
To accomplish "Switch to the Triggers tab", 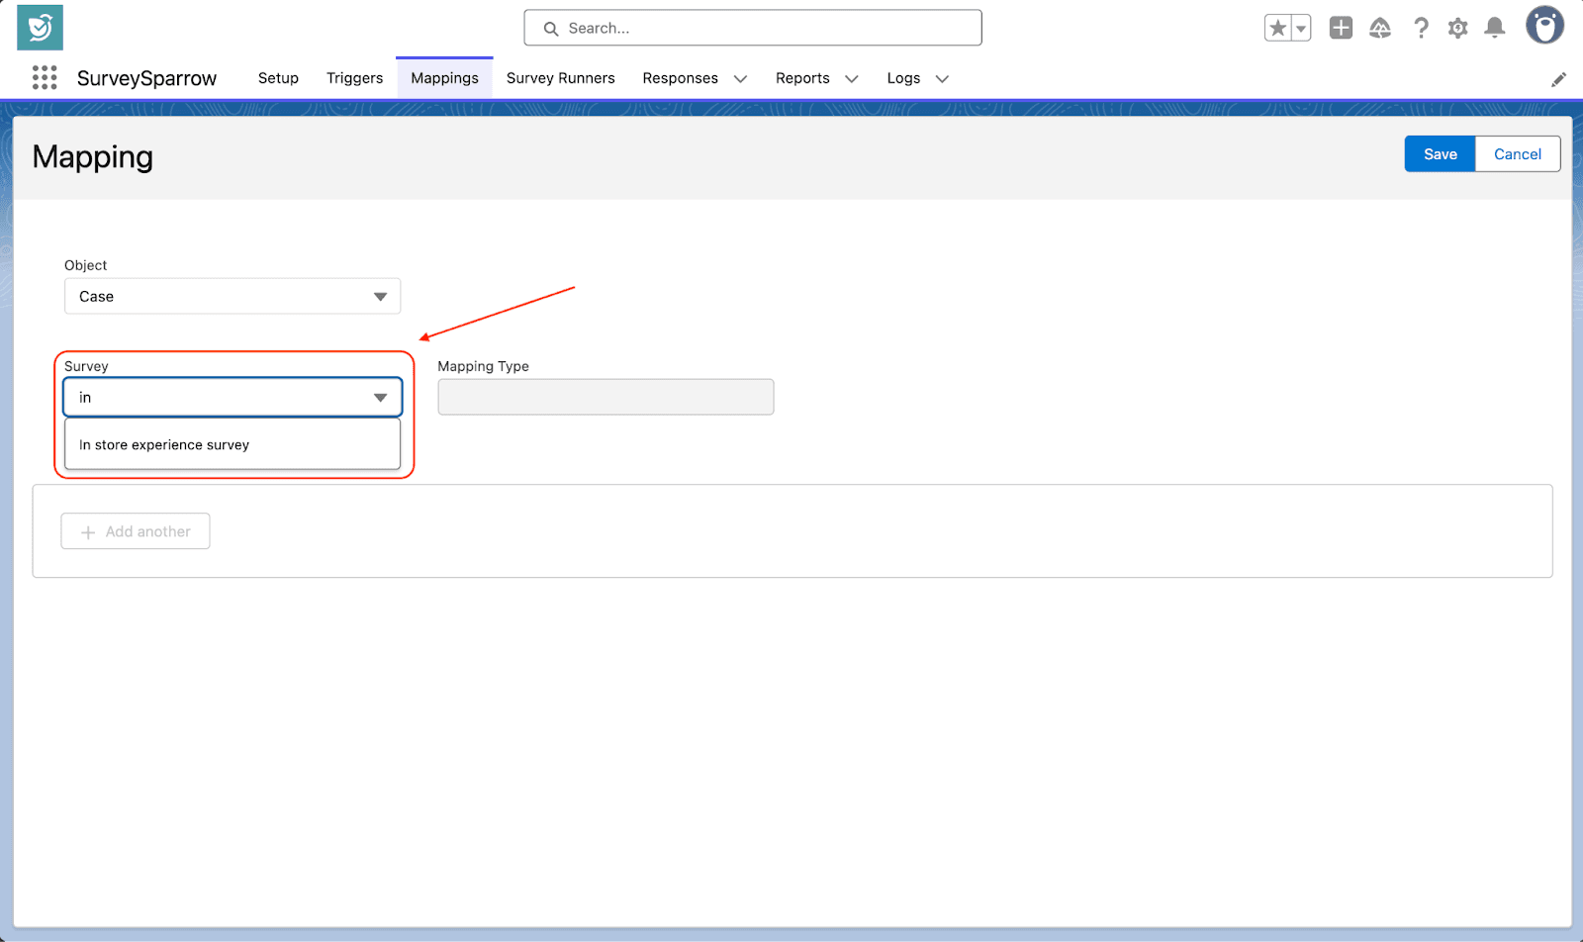I will 354,78.
